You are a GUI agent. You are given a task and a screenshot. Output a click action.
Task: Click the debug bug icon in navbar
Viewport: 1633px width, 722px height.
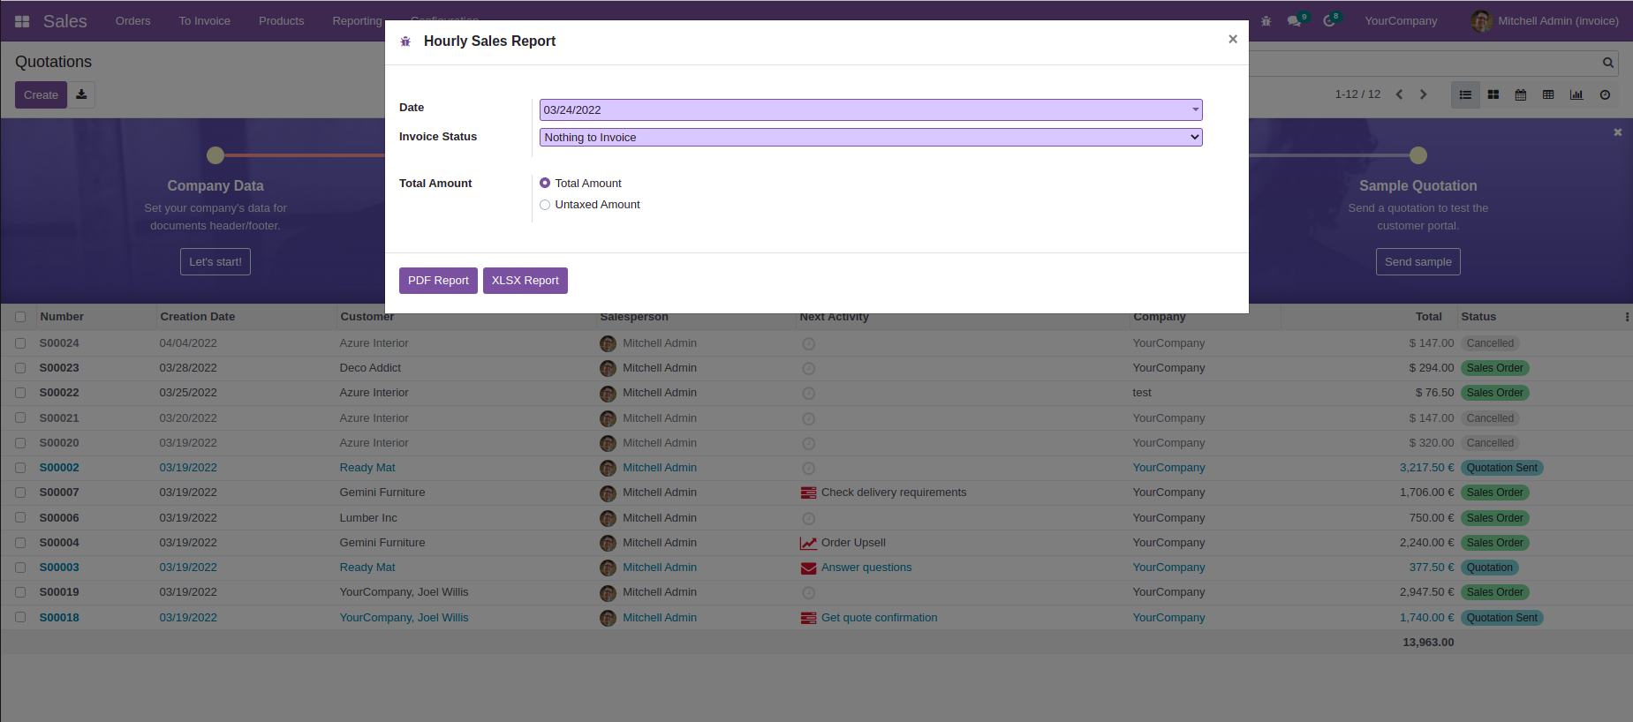pyautogui.click(x=1266, y=21)
